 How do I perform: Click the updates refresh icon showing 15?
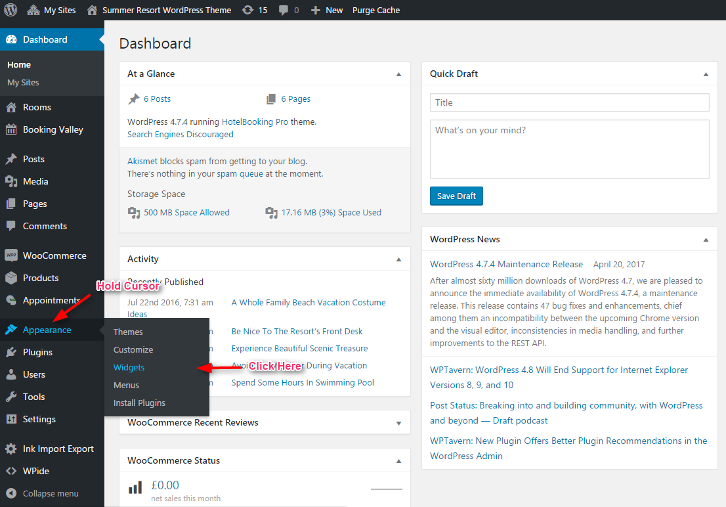click(247, 10)
